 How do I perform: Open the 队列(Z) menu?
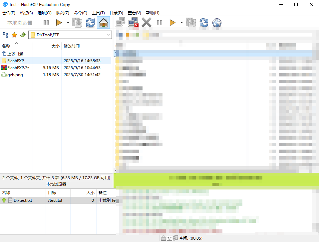[x=63, y=13]
